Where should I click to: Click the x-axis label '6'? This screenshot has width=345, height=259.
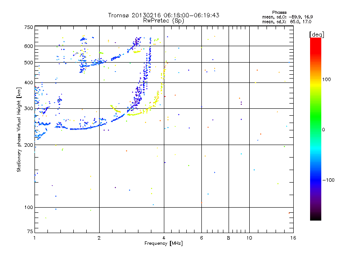(x=201, y=238)
